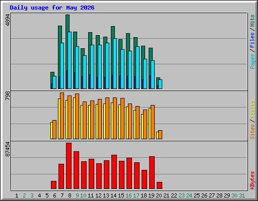Screen dimensions: 258x201
Task: Click day 7 on the x-axis
Action: coord(62,195)
